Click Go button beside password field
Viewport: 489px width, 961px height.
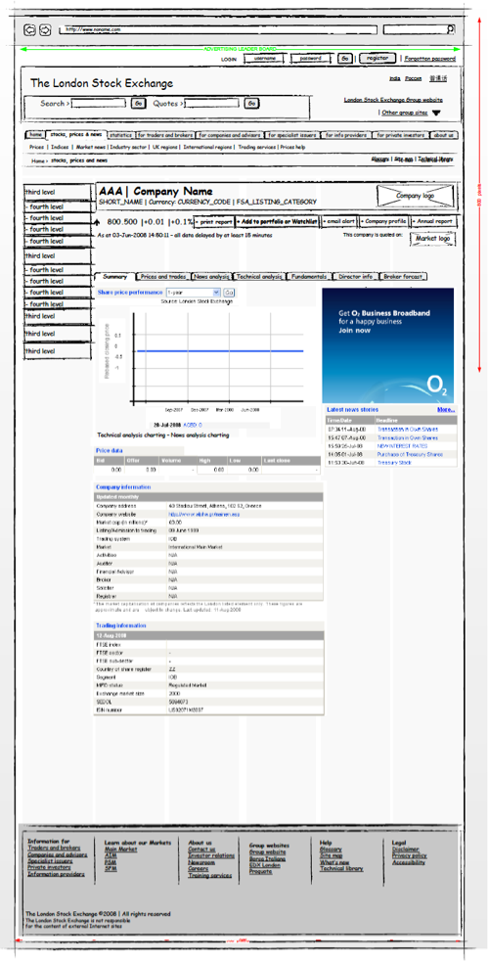click(345, 58)
